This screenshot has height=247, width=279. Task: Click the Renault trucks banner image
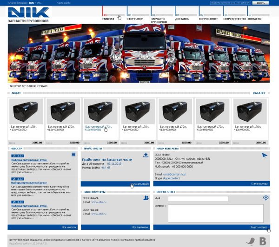point(139,53)
